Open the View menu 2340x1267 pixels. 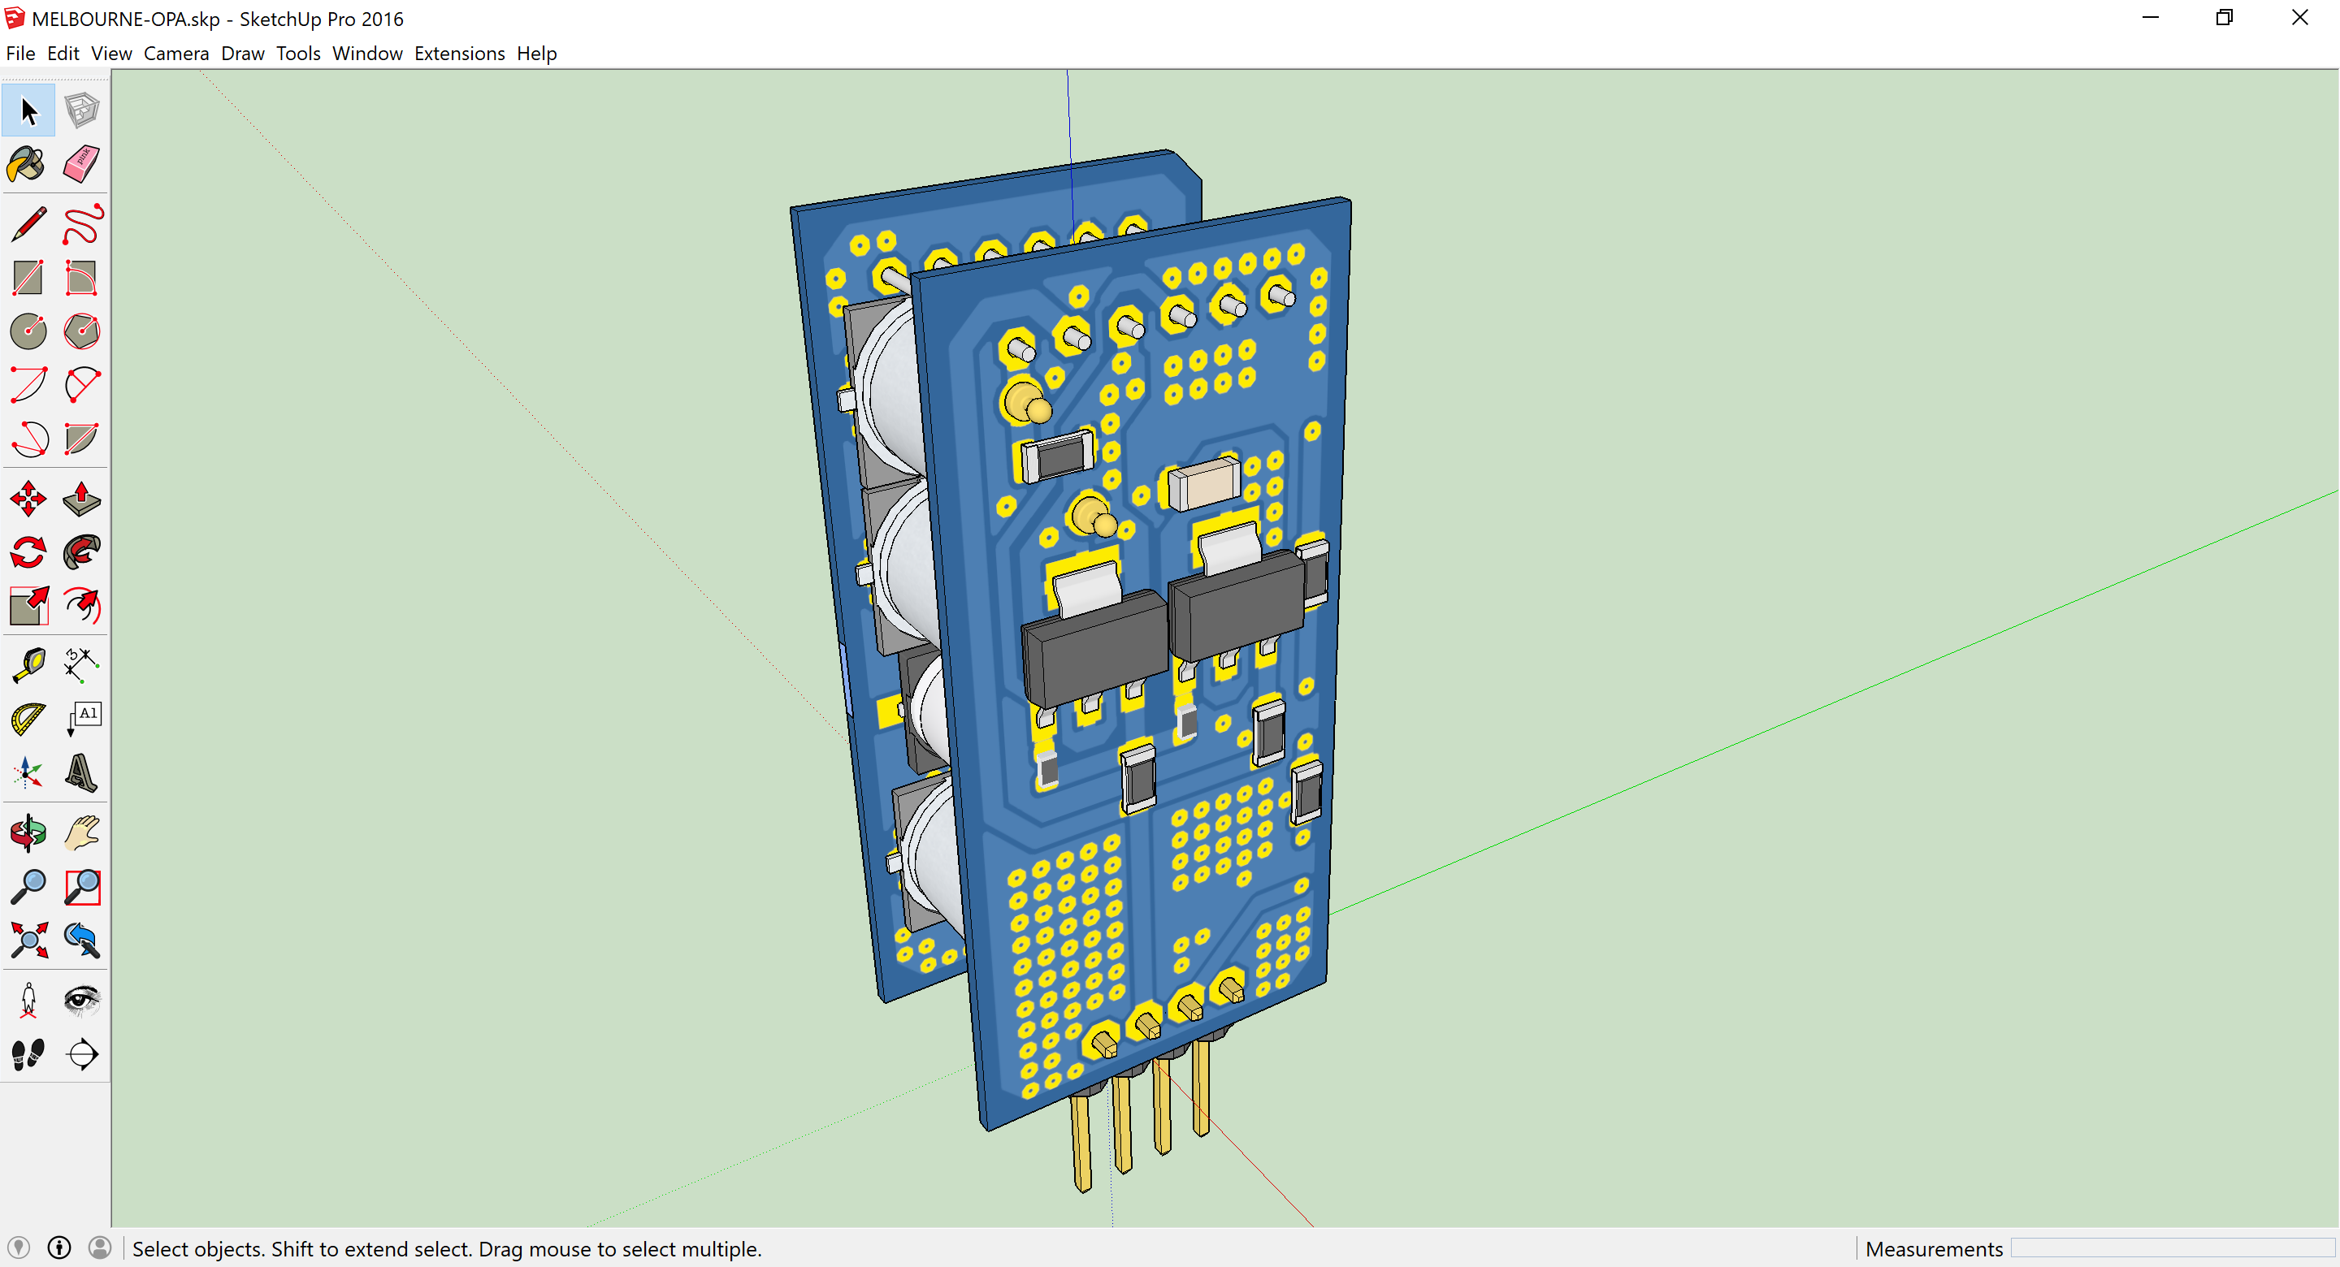click(x=112, y=54)
